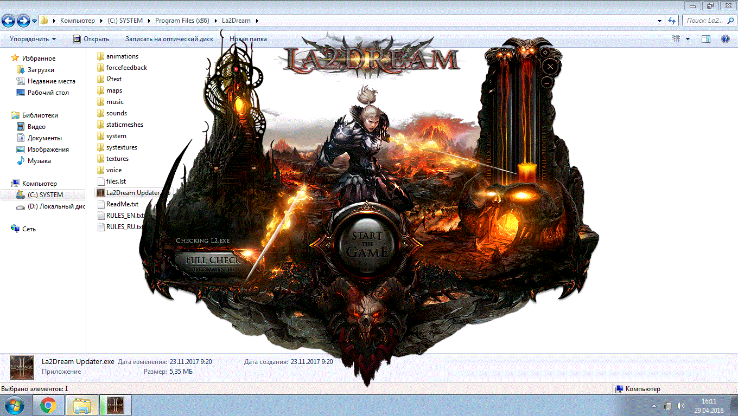
Task: Select the textures folder
Action: [113, 159]
